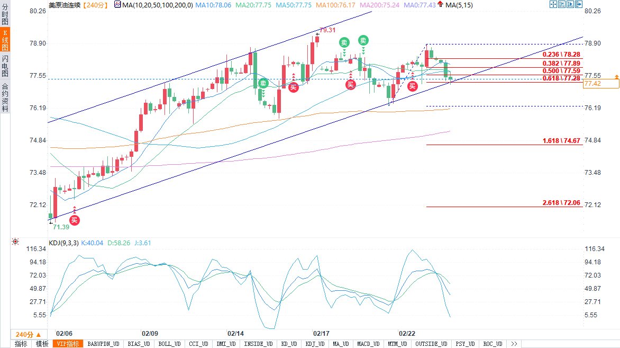The height and width of the screenshot is (348, 620).
Task: Expand more indicators with >> arrow
Action: pyautogui.click(x=514, y=344)
